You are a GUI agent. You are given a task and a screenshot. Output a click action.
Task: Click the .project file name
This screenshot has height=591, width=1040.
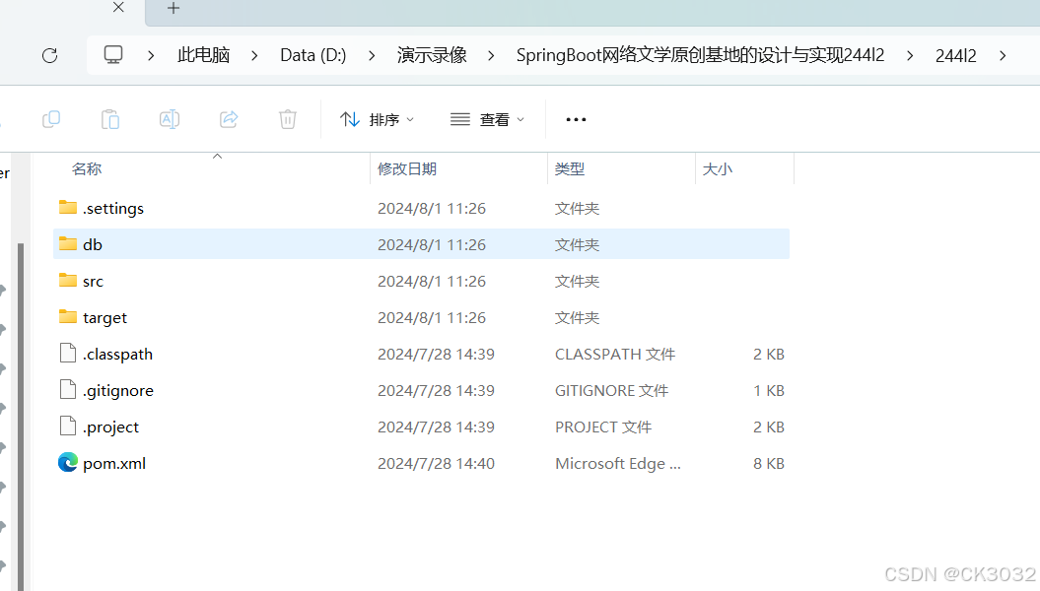click(x=110, y=427)
